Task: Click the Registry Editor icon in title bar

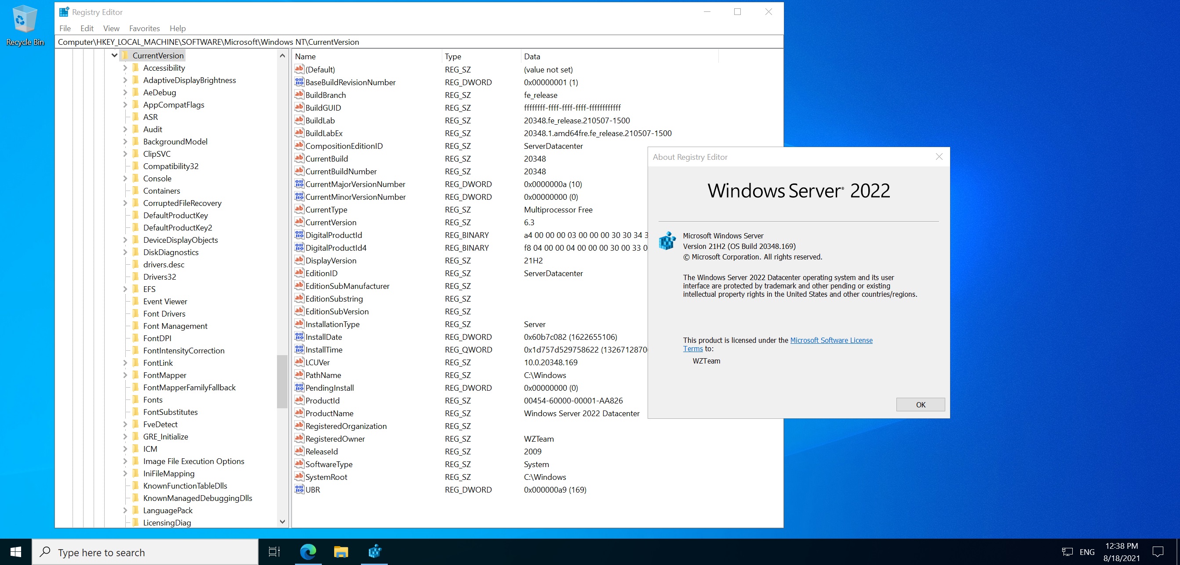Action: [x=64, y=11]
